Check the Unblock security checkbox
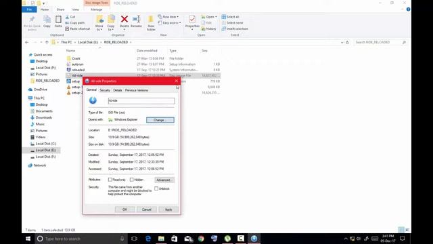The height and width of the screenshot is (244, 433). coord(156,188)
